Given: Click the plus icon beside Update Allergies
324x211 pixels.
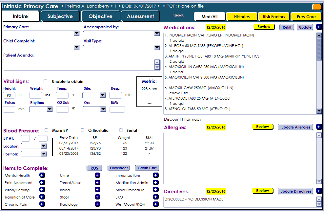Looking at the screenshot, I should [x=319, y=127].
